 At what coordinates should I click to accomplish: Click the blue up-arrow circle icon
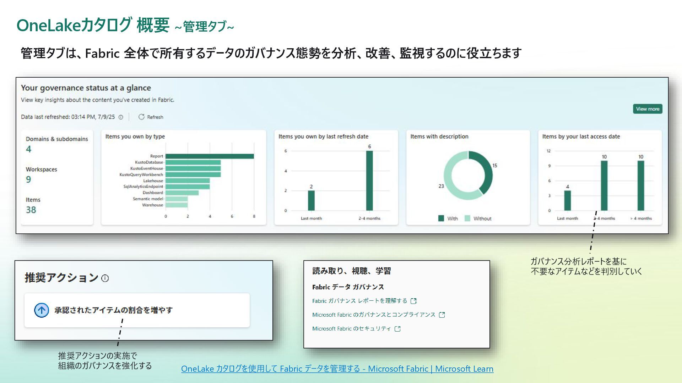point(42,310)
